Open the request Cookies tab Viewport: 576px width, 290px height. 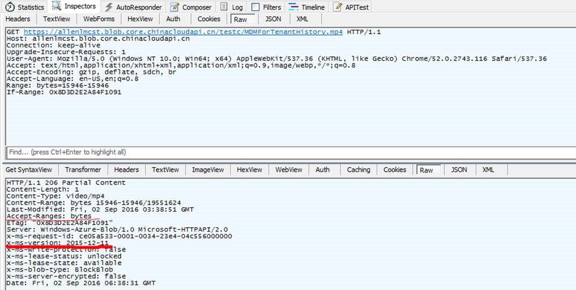209,19
